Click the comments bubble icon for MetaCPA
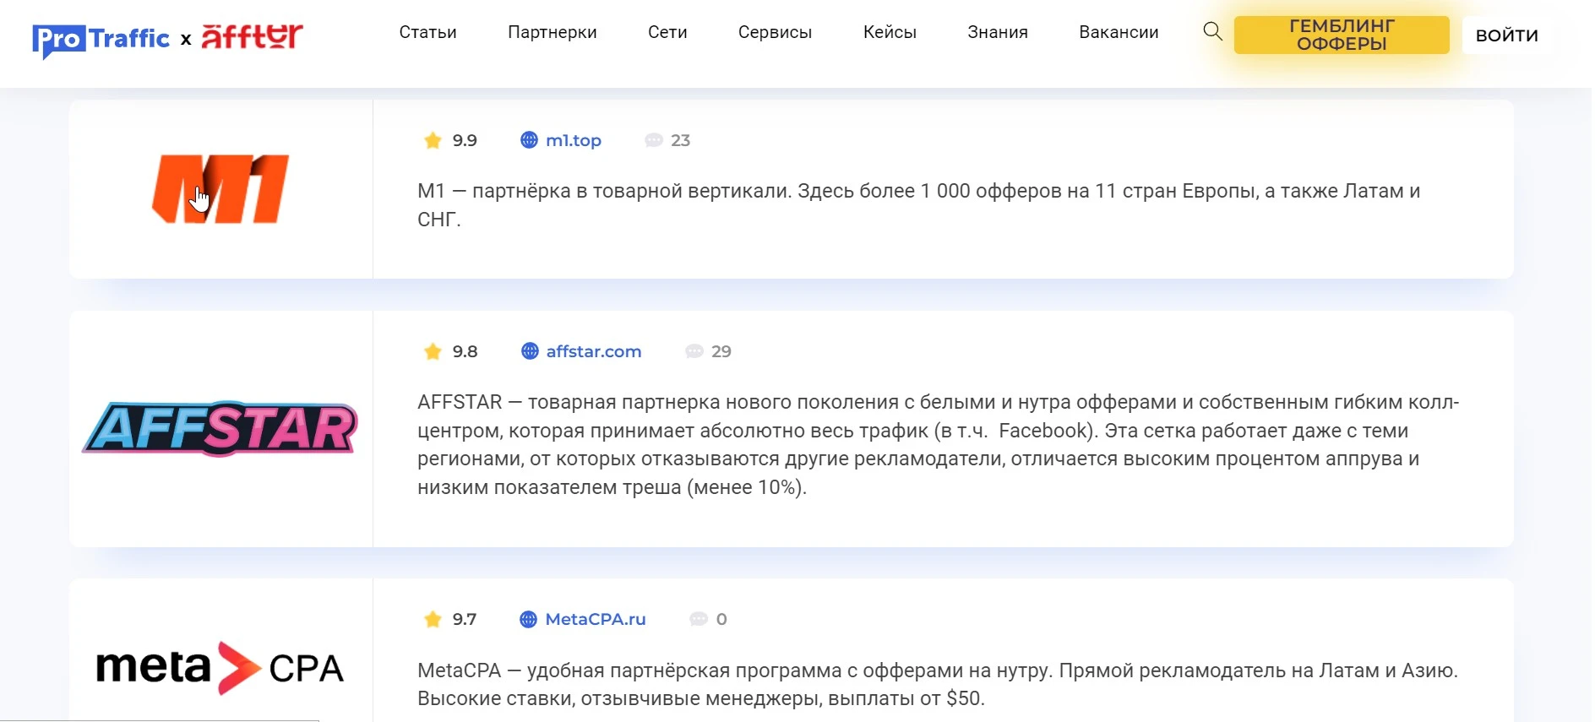1595x722 pixels. [x=699, y=619]
